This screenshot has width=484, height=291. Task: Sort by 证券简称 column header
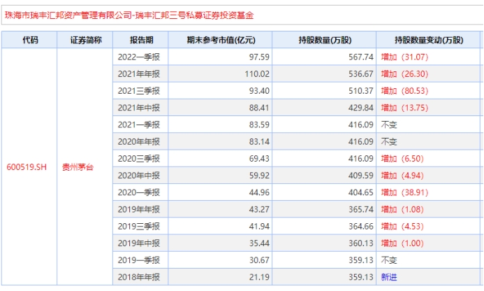point(86,40)
